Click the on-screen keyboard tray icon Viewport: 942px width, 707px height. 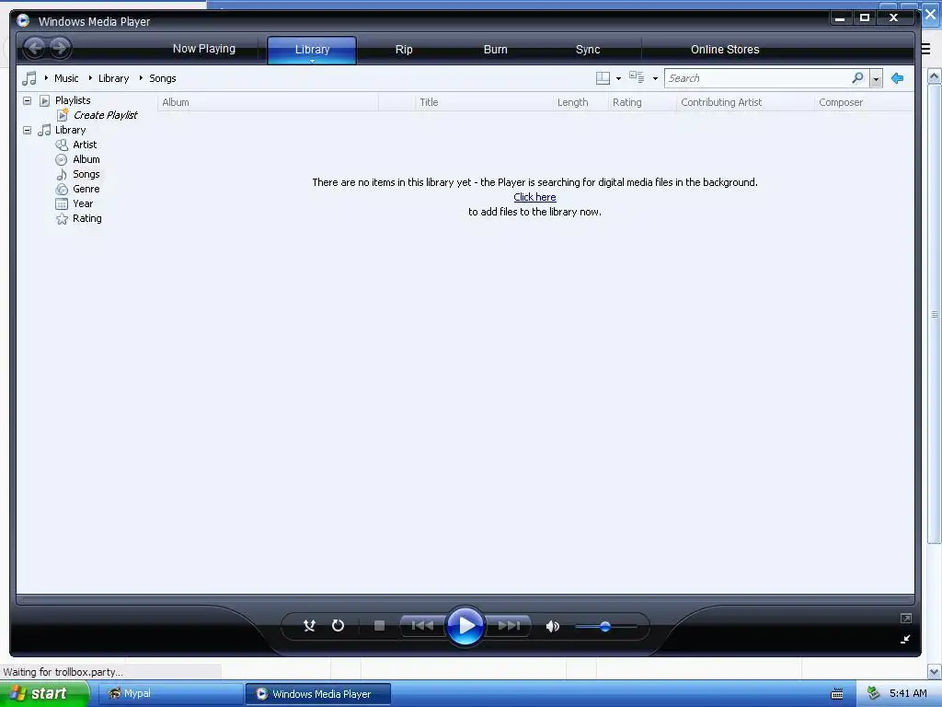[837, 694]
